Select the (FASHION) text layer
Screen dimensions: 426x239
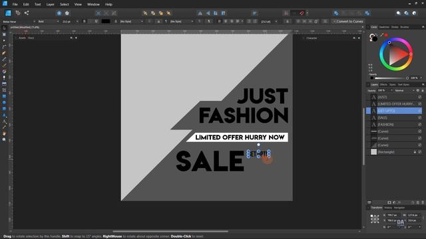(393, 124)
